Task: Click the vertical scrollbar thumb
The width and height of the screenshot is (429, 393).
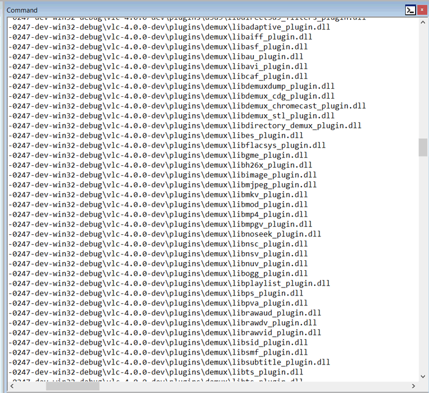Action: (x=423, y=147)
